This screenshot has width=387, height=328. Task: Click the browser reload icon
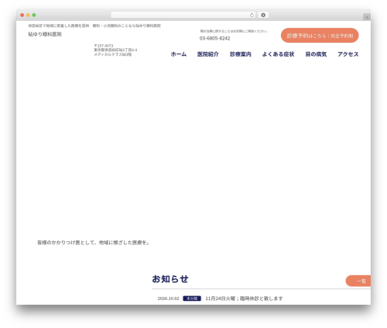252,15
